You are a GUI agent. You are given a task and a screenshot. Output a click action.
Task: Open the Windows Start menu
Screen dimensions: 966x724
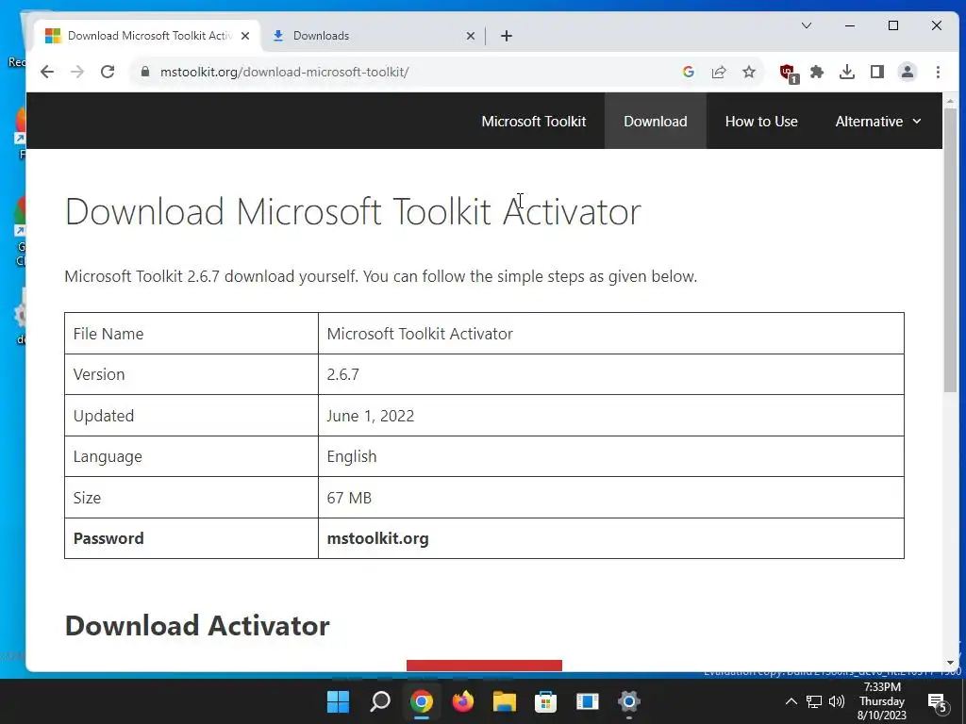[x=338, y=701]
